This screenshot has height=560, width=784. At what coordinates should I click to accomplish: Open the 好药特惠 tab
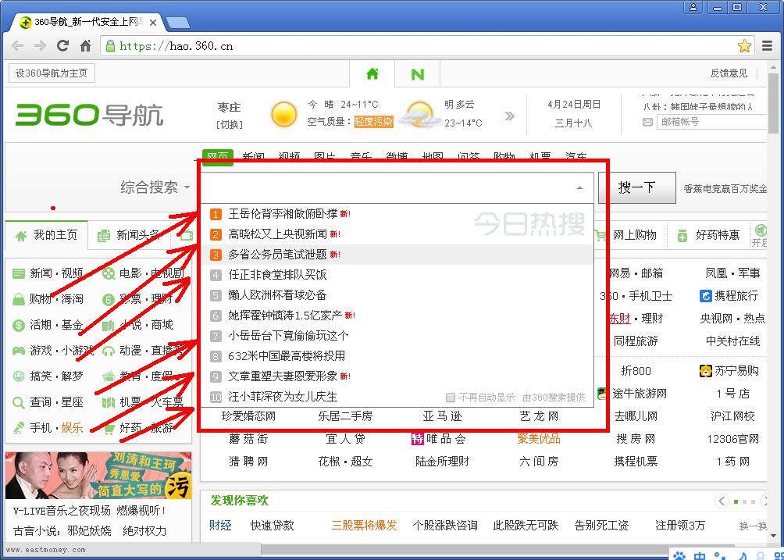[x=709, y=235]
